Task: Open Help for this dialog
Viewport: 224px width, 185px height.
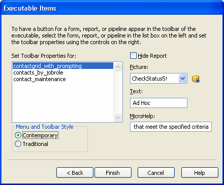Action: (200, 173)
